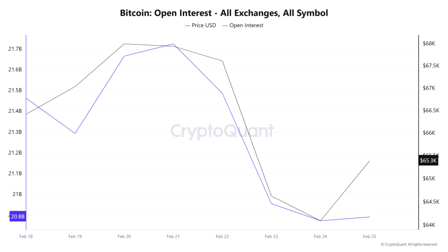
Task: Select the Feb 18 date label
Action: coord(26,236)
